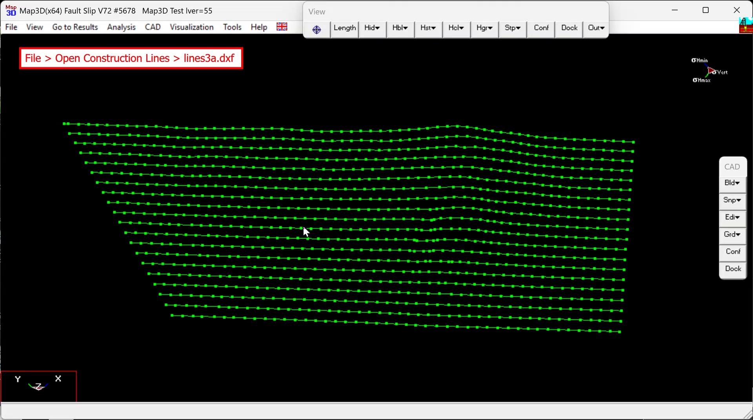The width and height of the screenshot is (753, 420).
Task: Click the UK flag language icon
Action: coord(282,27)
